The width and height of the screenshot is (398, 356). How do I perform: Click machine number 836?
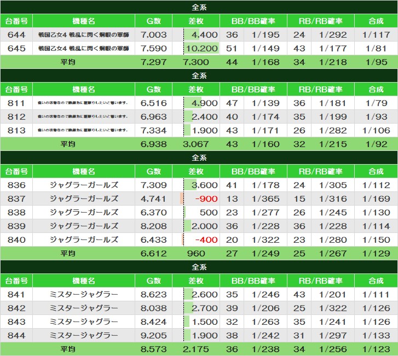16,185
